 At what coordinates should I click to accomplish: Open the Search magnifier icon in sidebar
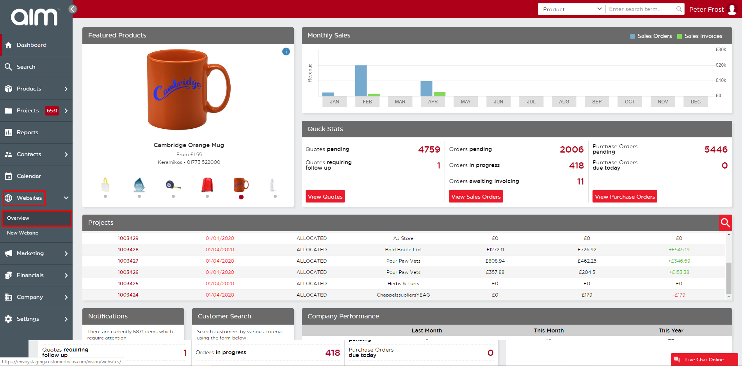tap(8, 67)
